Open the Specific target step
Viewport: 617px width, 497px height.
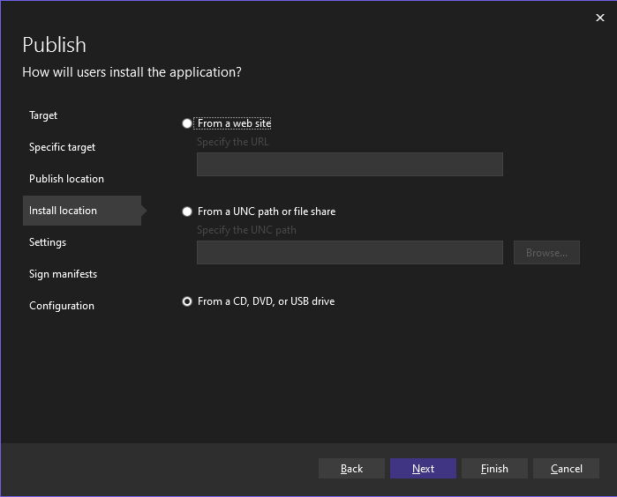tap(62, 147)
